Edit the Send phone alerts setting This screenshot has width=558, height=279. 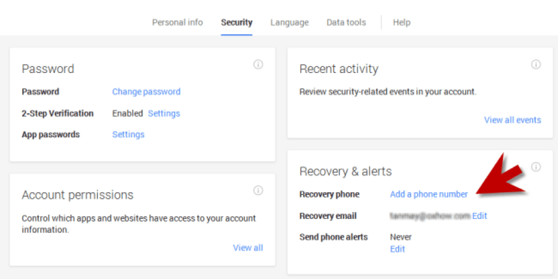[397, 249]
